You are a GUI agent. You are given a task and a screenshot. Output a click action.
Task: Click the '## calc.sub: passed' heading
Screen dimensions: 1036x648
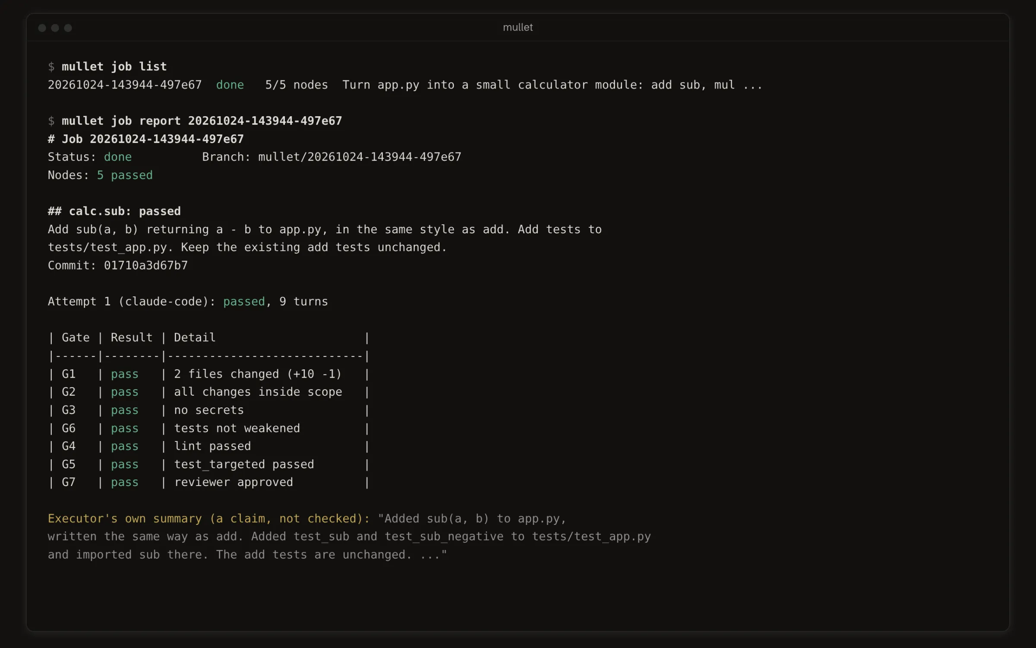click(114, 211)
